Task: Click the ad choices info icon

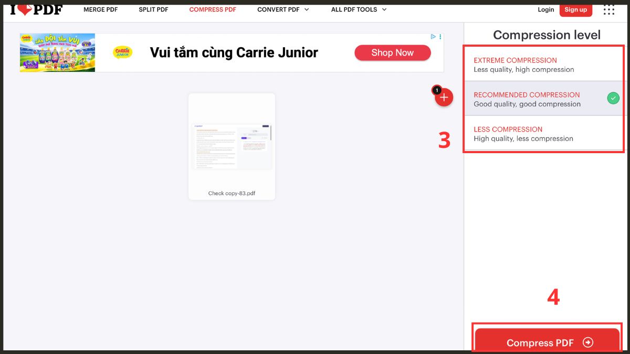Action: click(433, 37)
